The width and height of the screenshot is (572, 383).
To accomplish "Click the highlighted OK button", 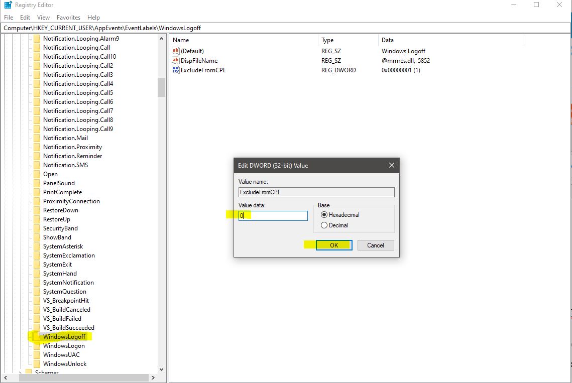I will pyautogui.click(x=334, y=245).
